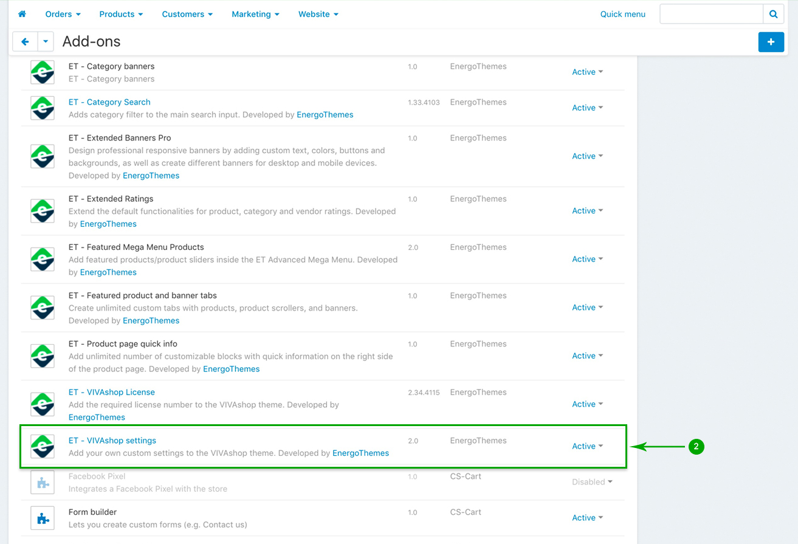
Task: Click EnergoThemes link in VIVAshop settings description
Action: pyautogui.click(x=361, y=453)
